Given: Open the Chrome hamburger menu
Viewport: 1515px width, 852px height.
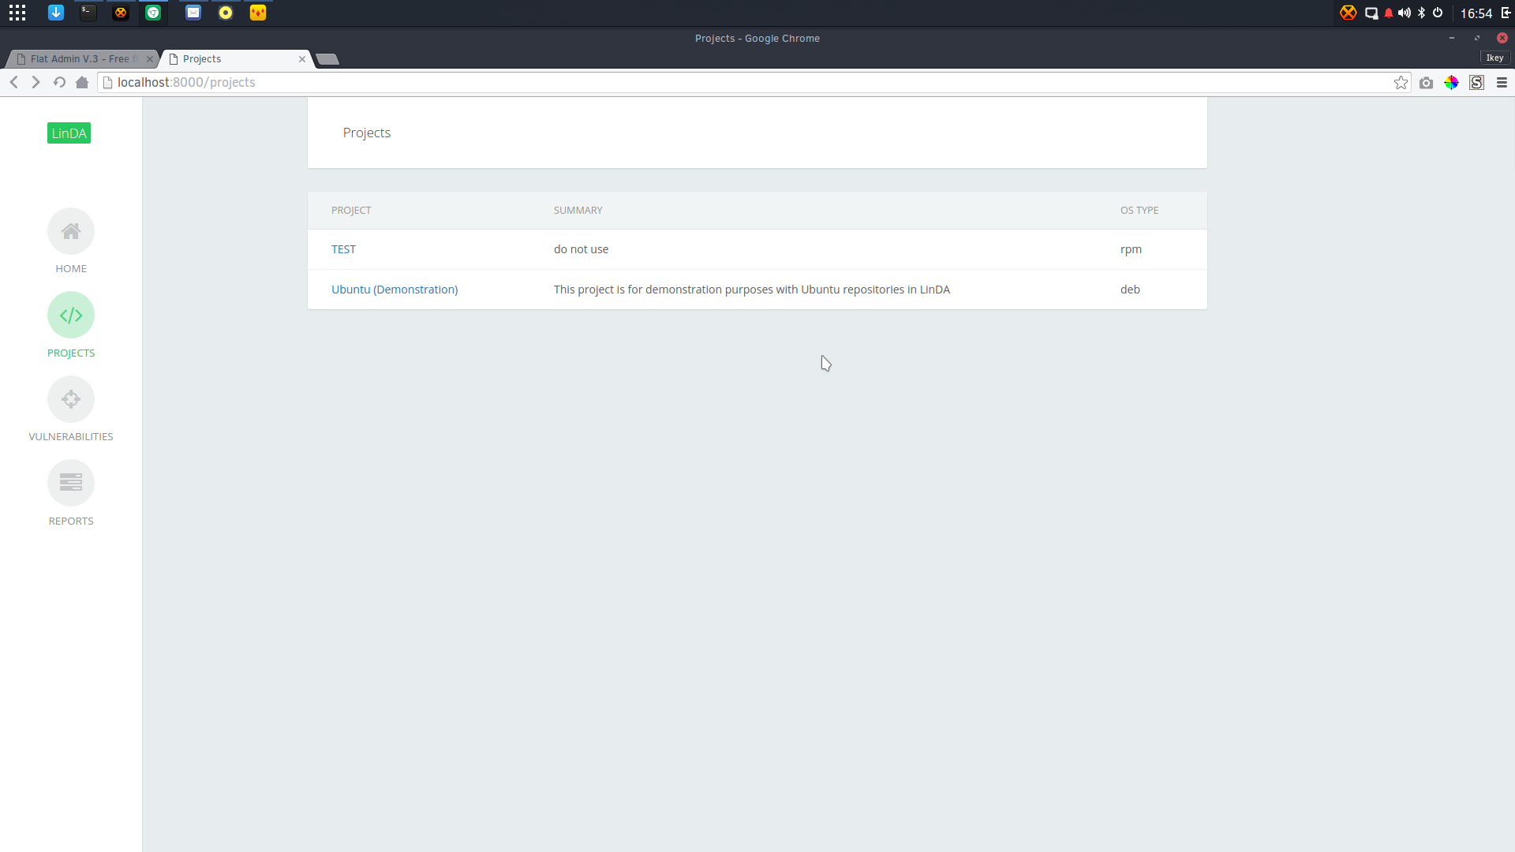Looking at the screenshot, I should coord(1502,83).
